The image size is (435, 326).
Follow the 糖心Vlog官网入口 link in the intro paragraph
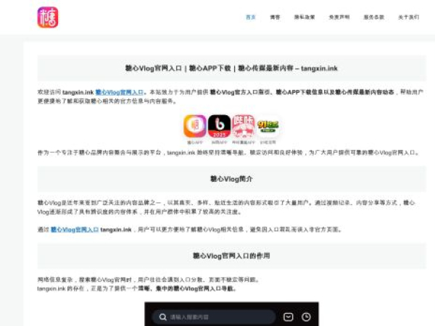[120, 92]
